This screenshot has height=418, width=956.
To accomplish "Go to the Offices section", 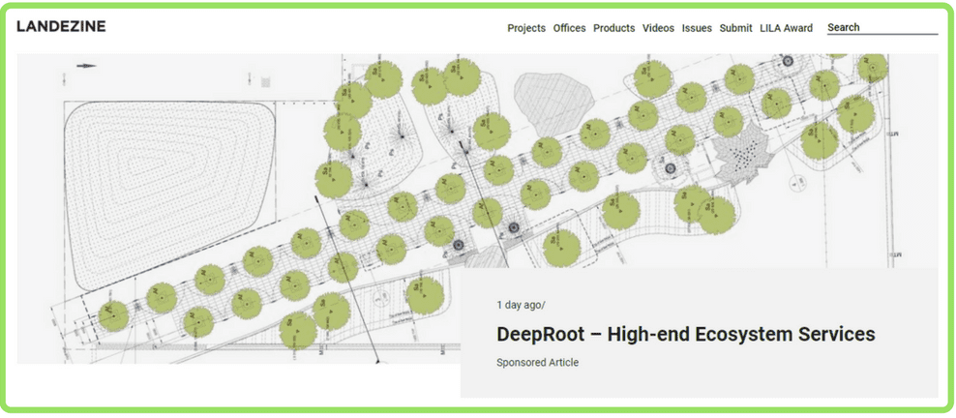I will 569,28.
